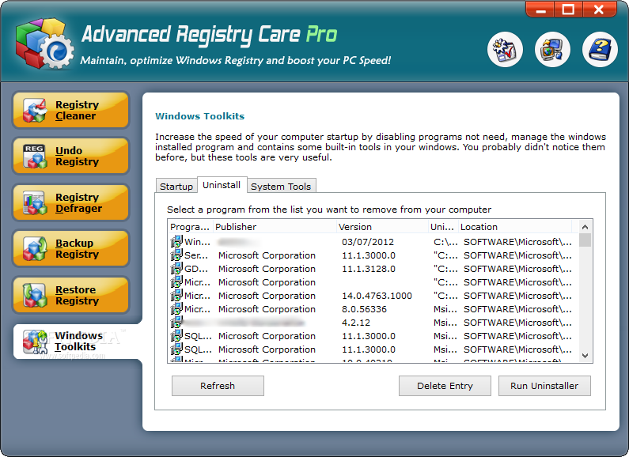Click installer icon of version 8.0.56336 row
The width and height of the screenshot is (629, 457).
[176, 308]
